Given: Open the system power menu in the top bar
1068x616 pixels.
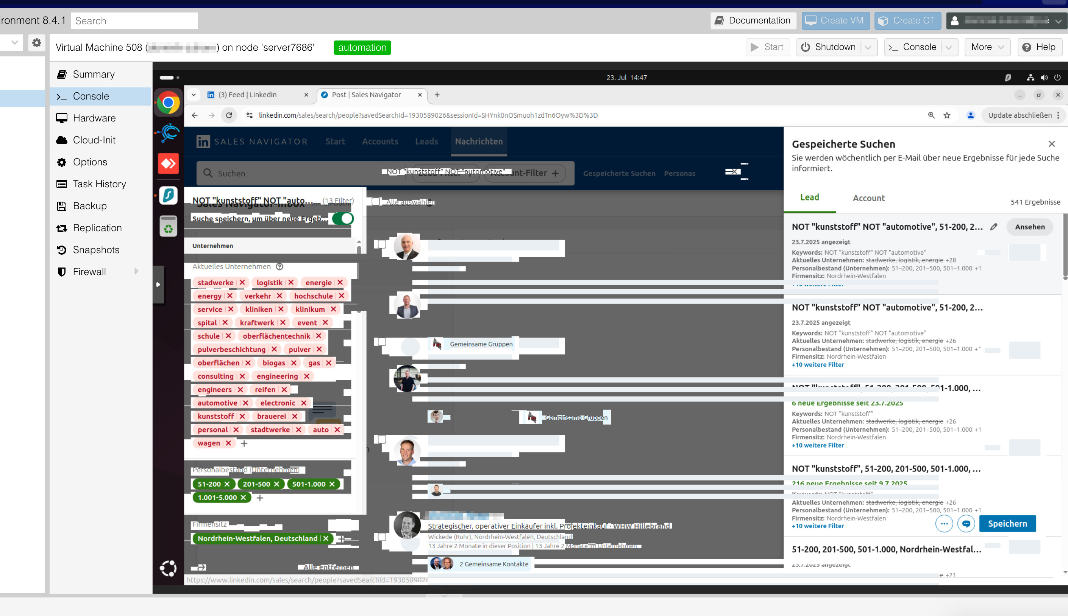Looking at the screenshot, I should 1057,78.
